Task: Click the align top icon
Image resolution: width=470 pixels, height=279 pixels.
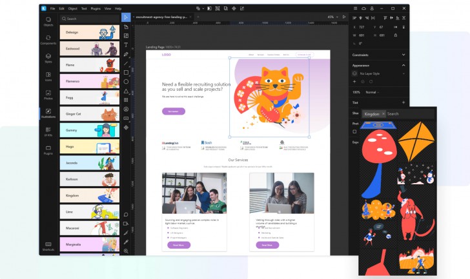Action: click(385, 18)
